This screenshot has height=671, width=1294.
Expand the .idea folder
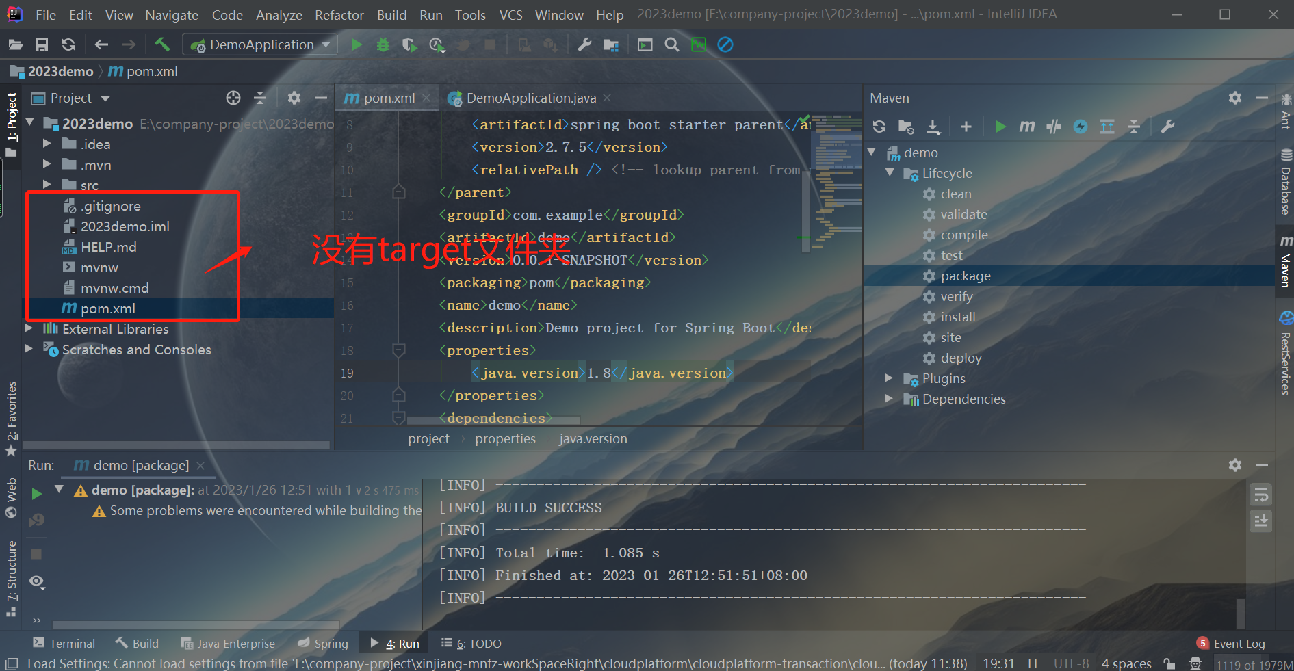[x=47, y=144]
